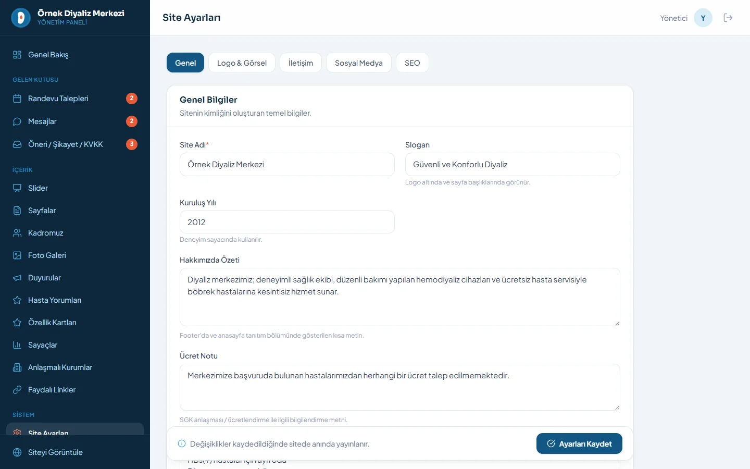
Task: Click the Anlaşmalı Kurumlar building icon
Action: click(x=17, y=367)
